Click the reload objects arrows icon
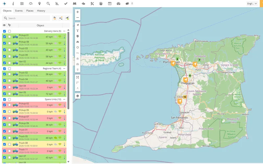The height and width of the screenshot is (164, 263). 55,18
